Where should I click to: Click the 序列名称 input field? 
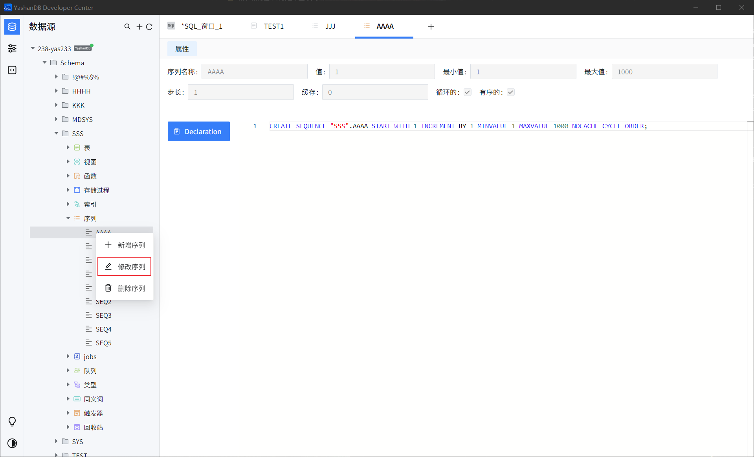(x=255, y=72)
